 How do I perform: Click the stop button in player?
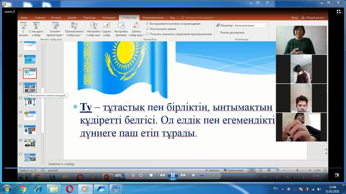151,175
